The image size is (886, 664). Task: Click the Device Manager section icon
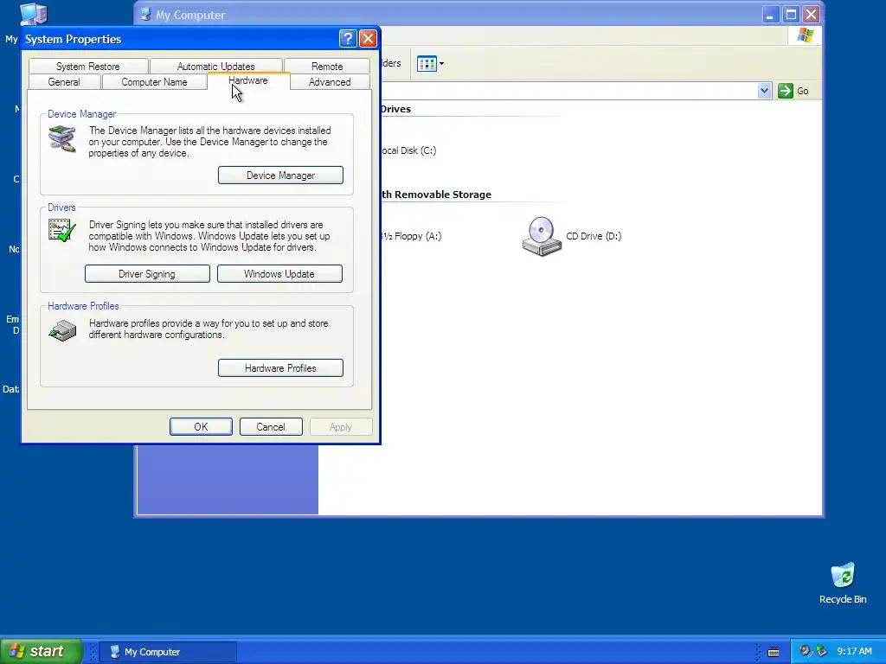point(62,139)
